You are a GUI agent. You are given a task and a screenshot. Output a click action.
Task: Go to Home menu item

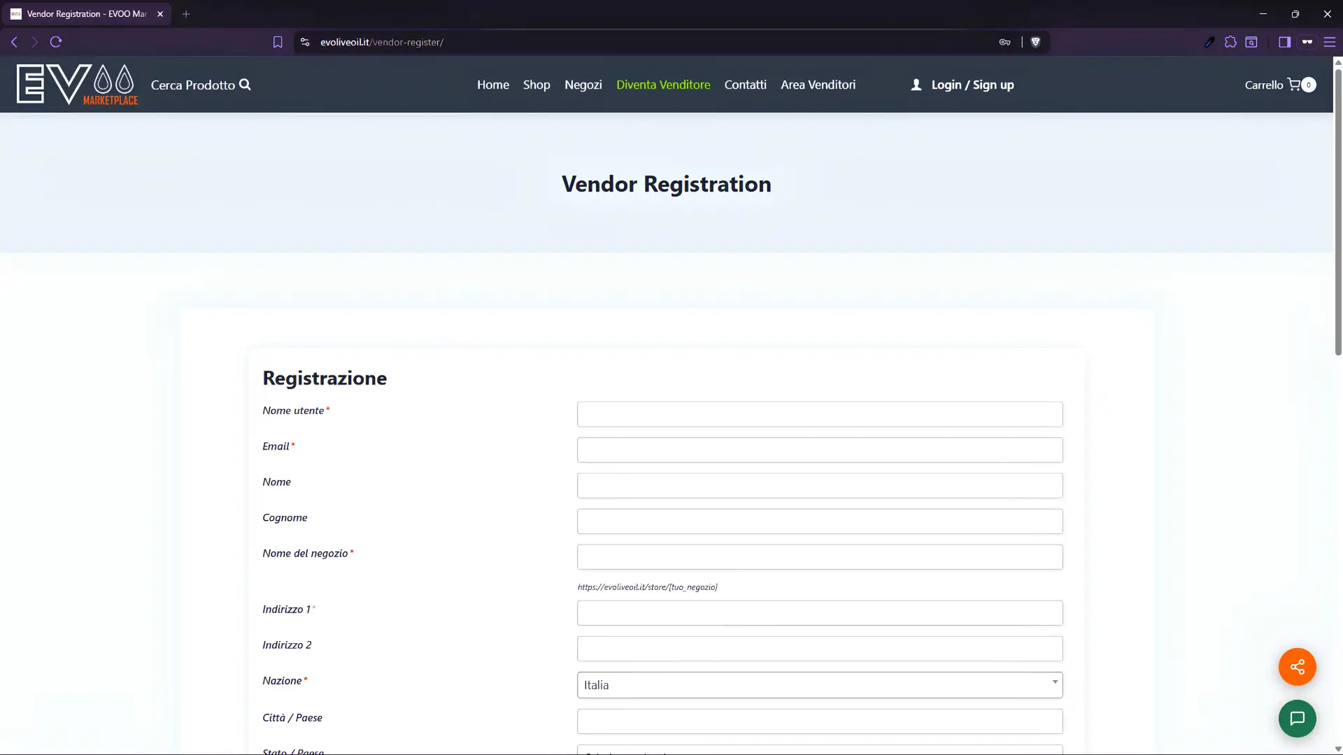pyautogui.click(x=493, y=85)
